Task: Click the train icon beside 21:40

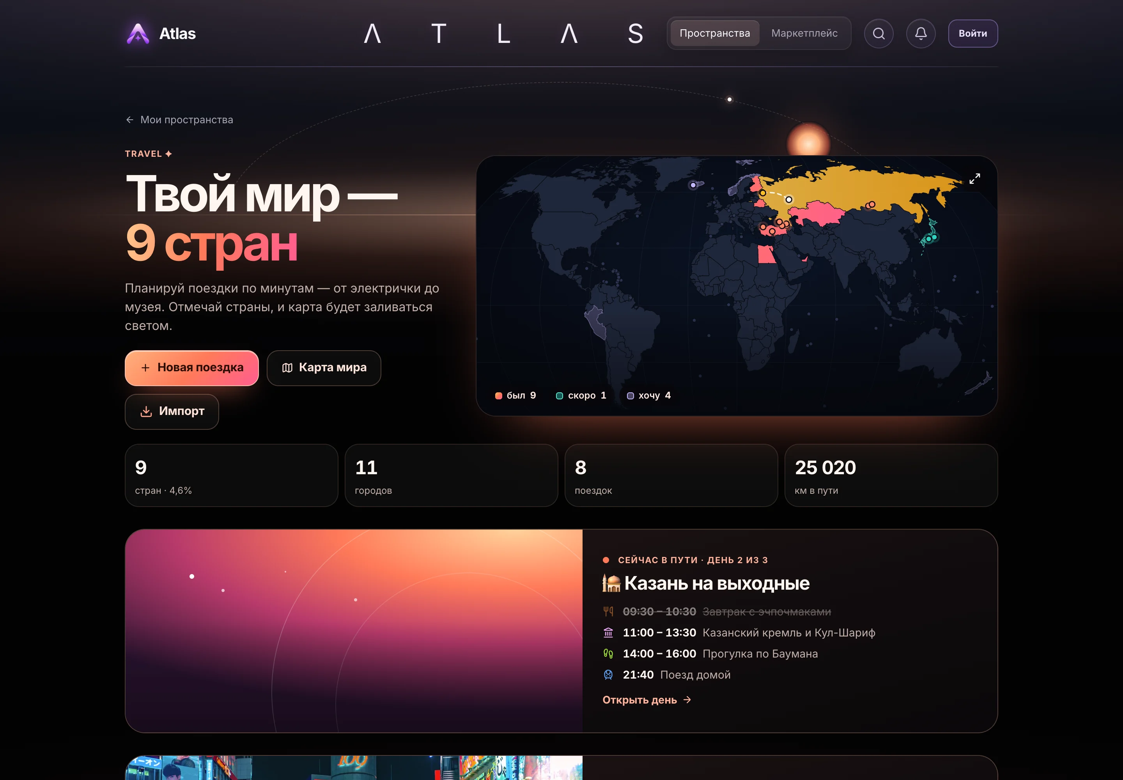Action: pyautogui.click(x=608, y=674)
